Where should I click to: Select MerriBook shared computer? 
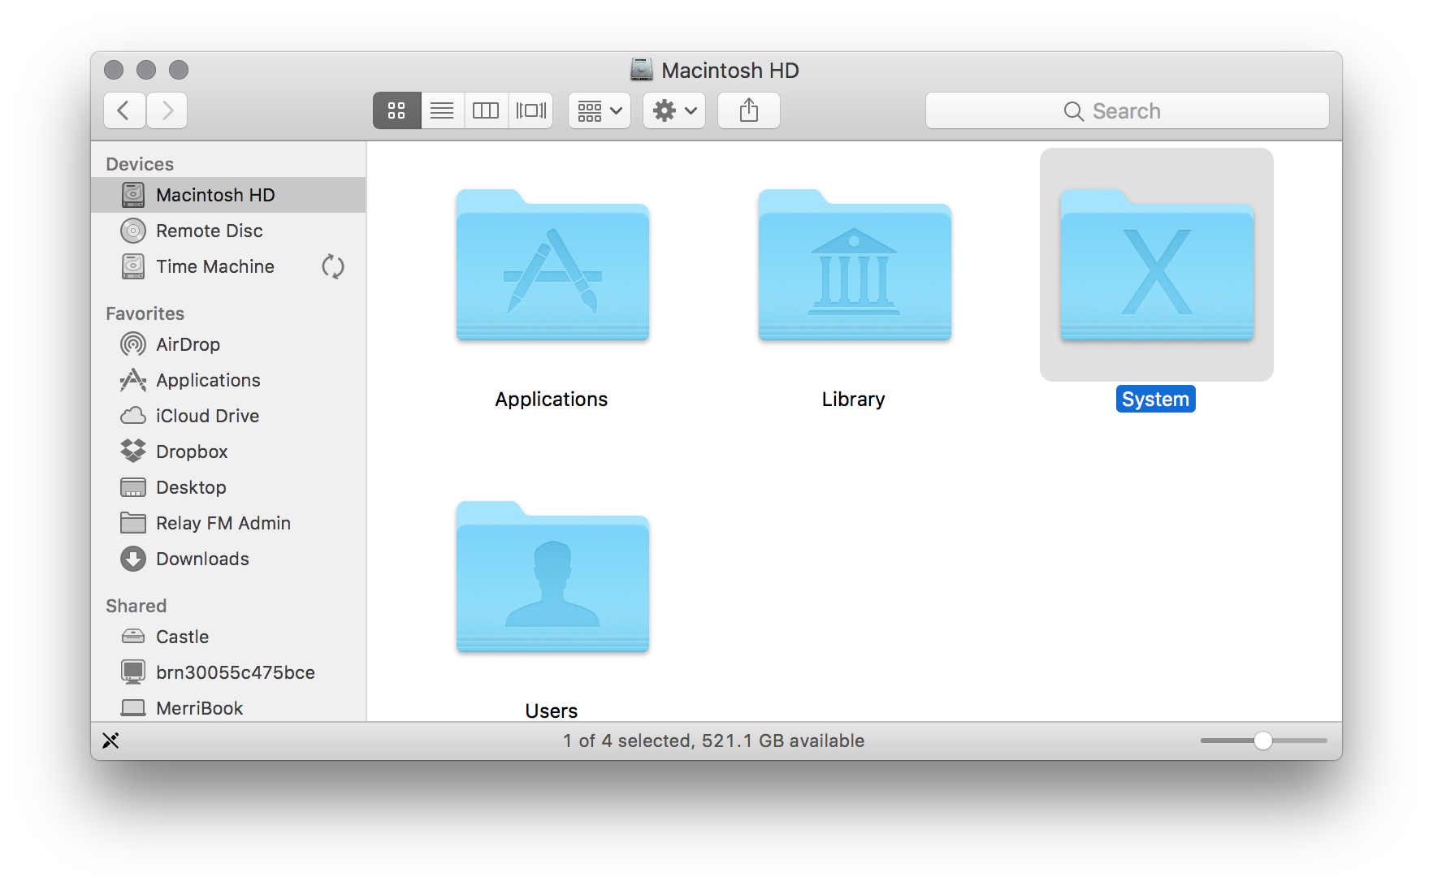228,707
